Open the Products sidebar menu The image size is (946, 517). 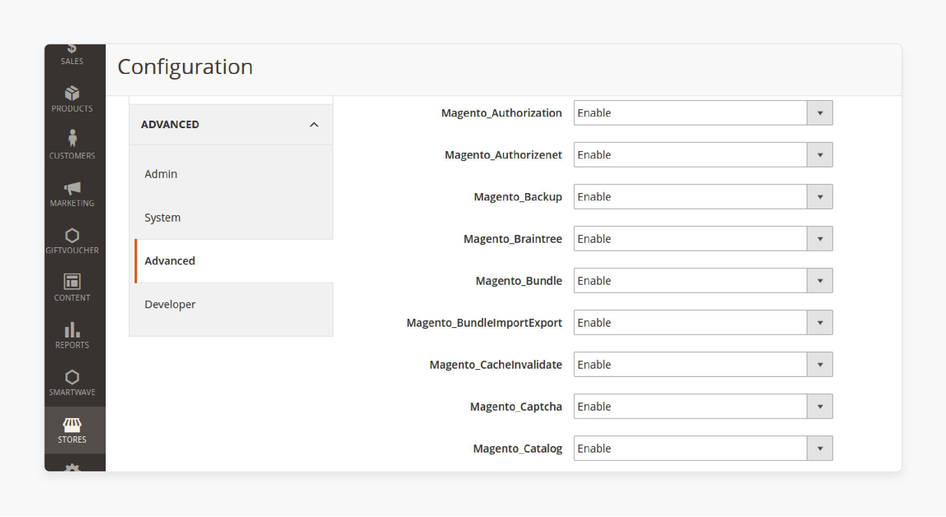pos(72,100)
